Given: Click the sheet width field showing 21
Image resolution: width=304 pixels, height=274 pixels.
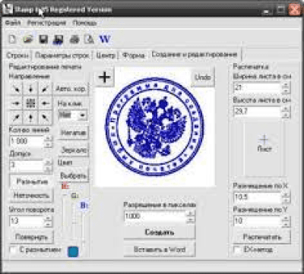Looking at the screenshot, I should click(258, 88).
